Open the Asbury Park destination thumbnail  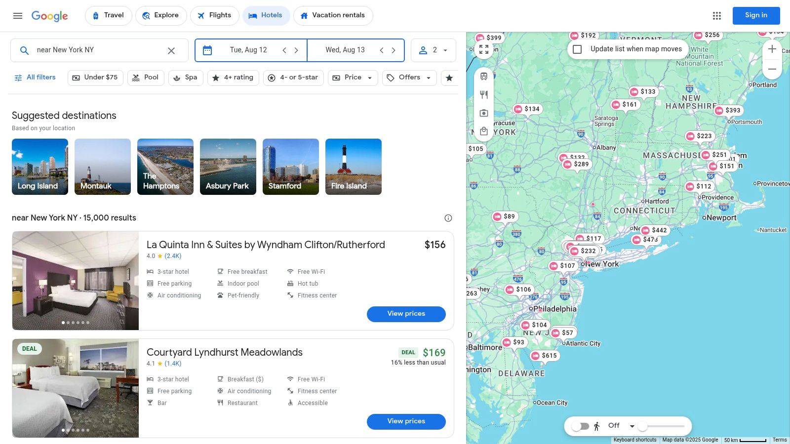tap(228, 167)
